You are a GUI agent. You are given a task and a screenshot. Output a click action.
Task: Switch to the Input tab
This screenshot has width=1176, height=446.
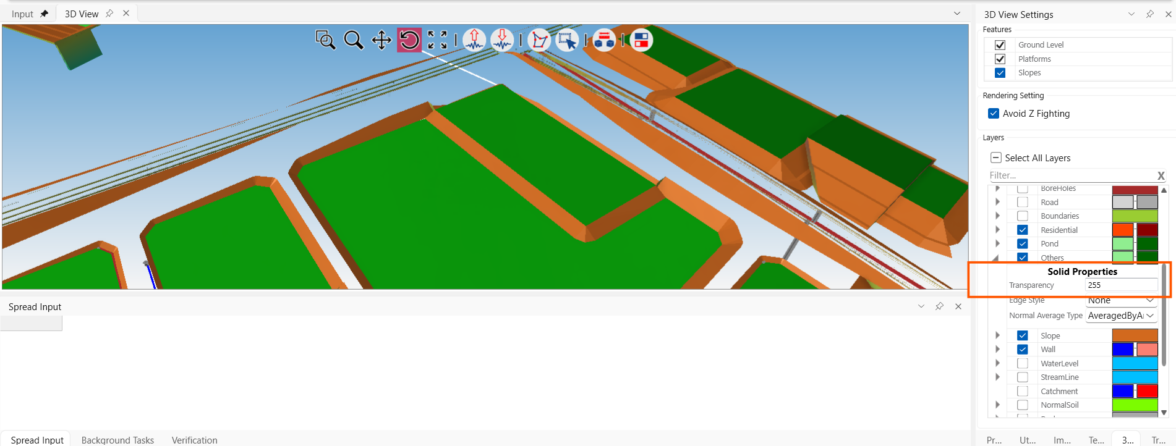22,14
